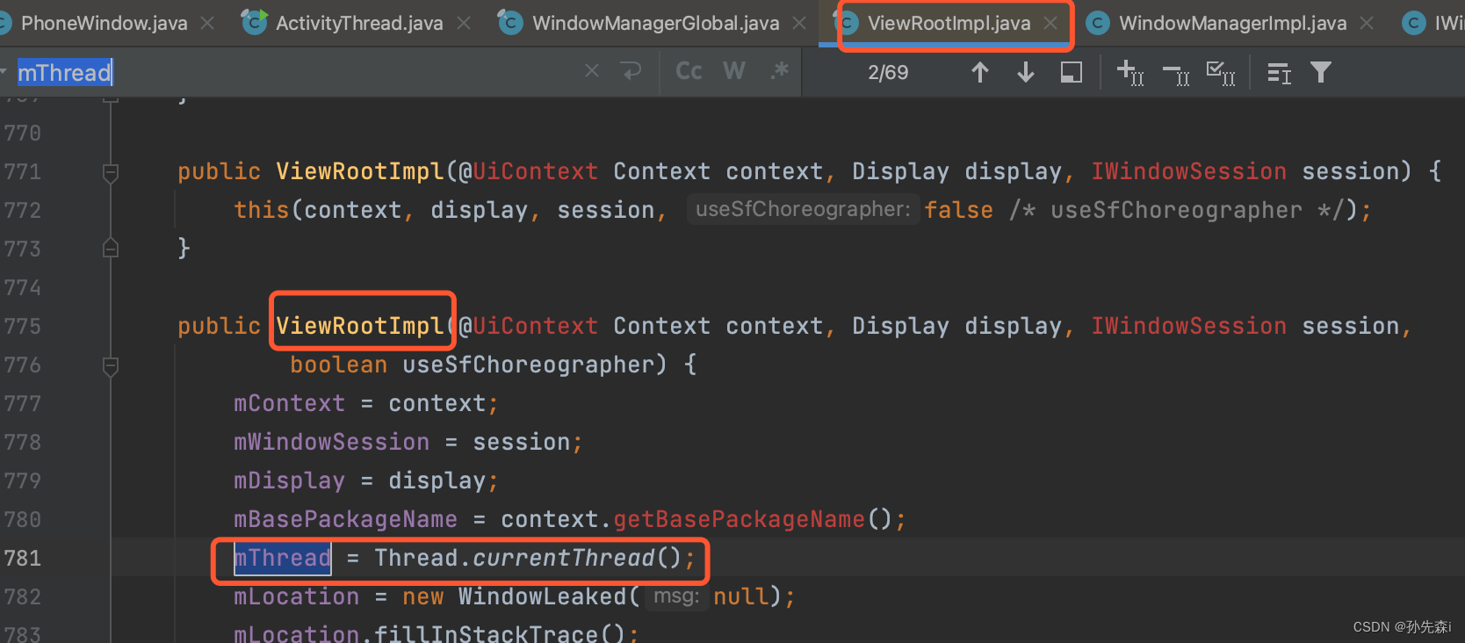Go to next search occurrence

pos(1025,72)
